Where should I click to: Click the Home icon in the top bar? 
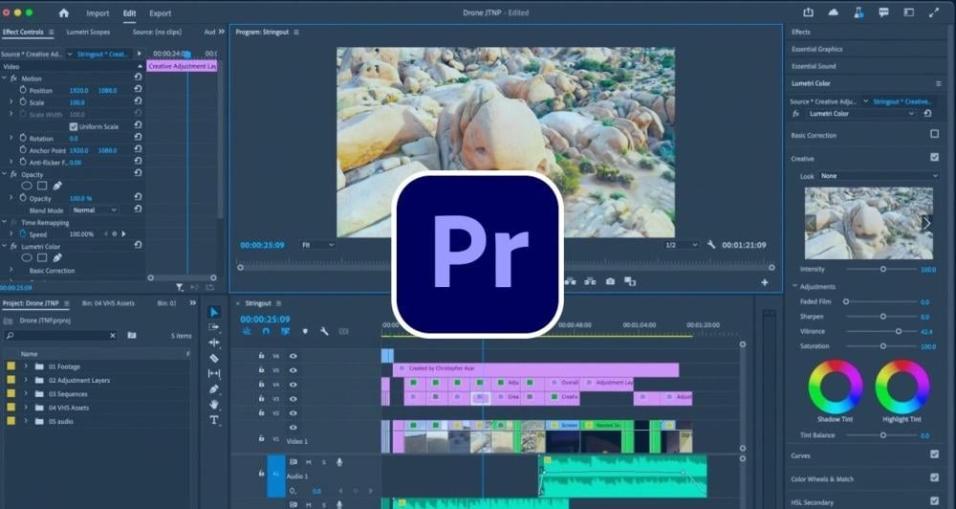64,13
